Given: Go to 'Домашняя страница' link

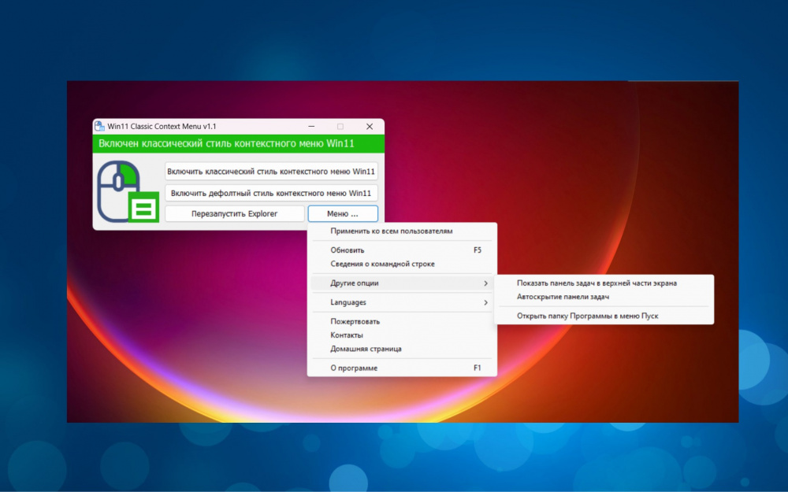Looking at the screenshot, I should 366,349.
